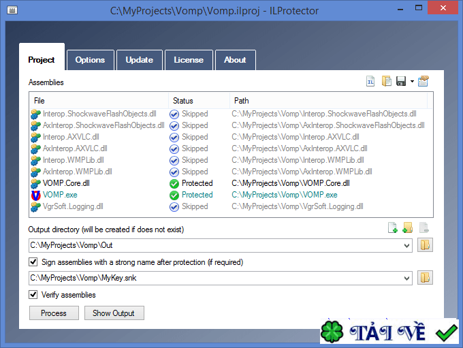Viewport: 463px width, 348px height.
Task: Click icon of VOMP.Core.dll row
Action: [35, 183]
